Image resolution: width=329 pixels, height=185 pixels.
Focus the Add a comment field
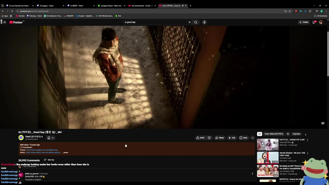click(138, 166)
